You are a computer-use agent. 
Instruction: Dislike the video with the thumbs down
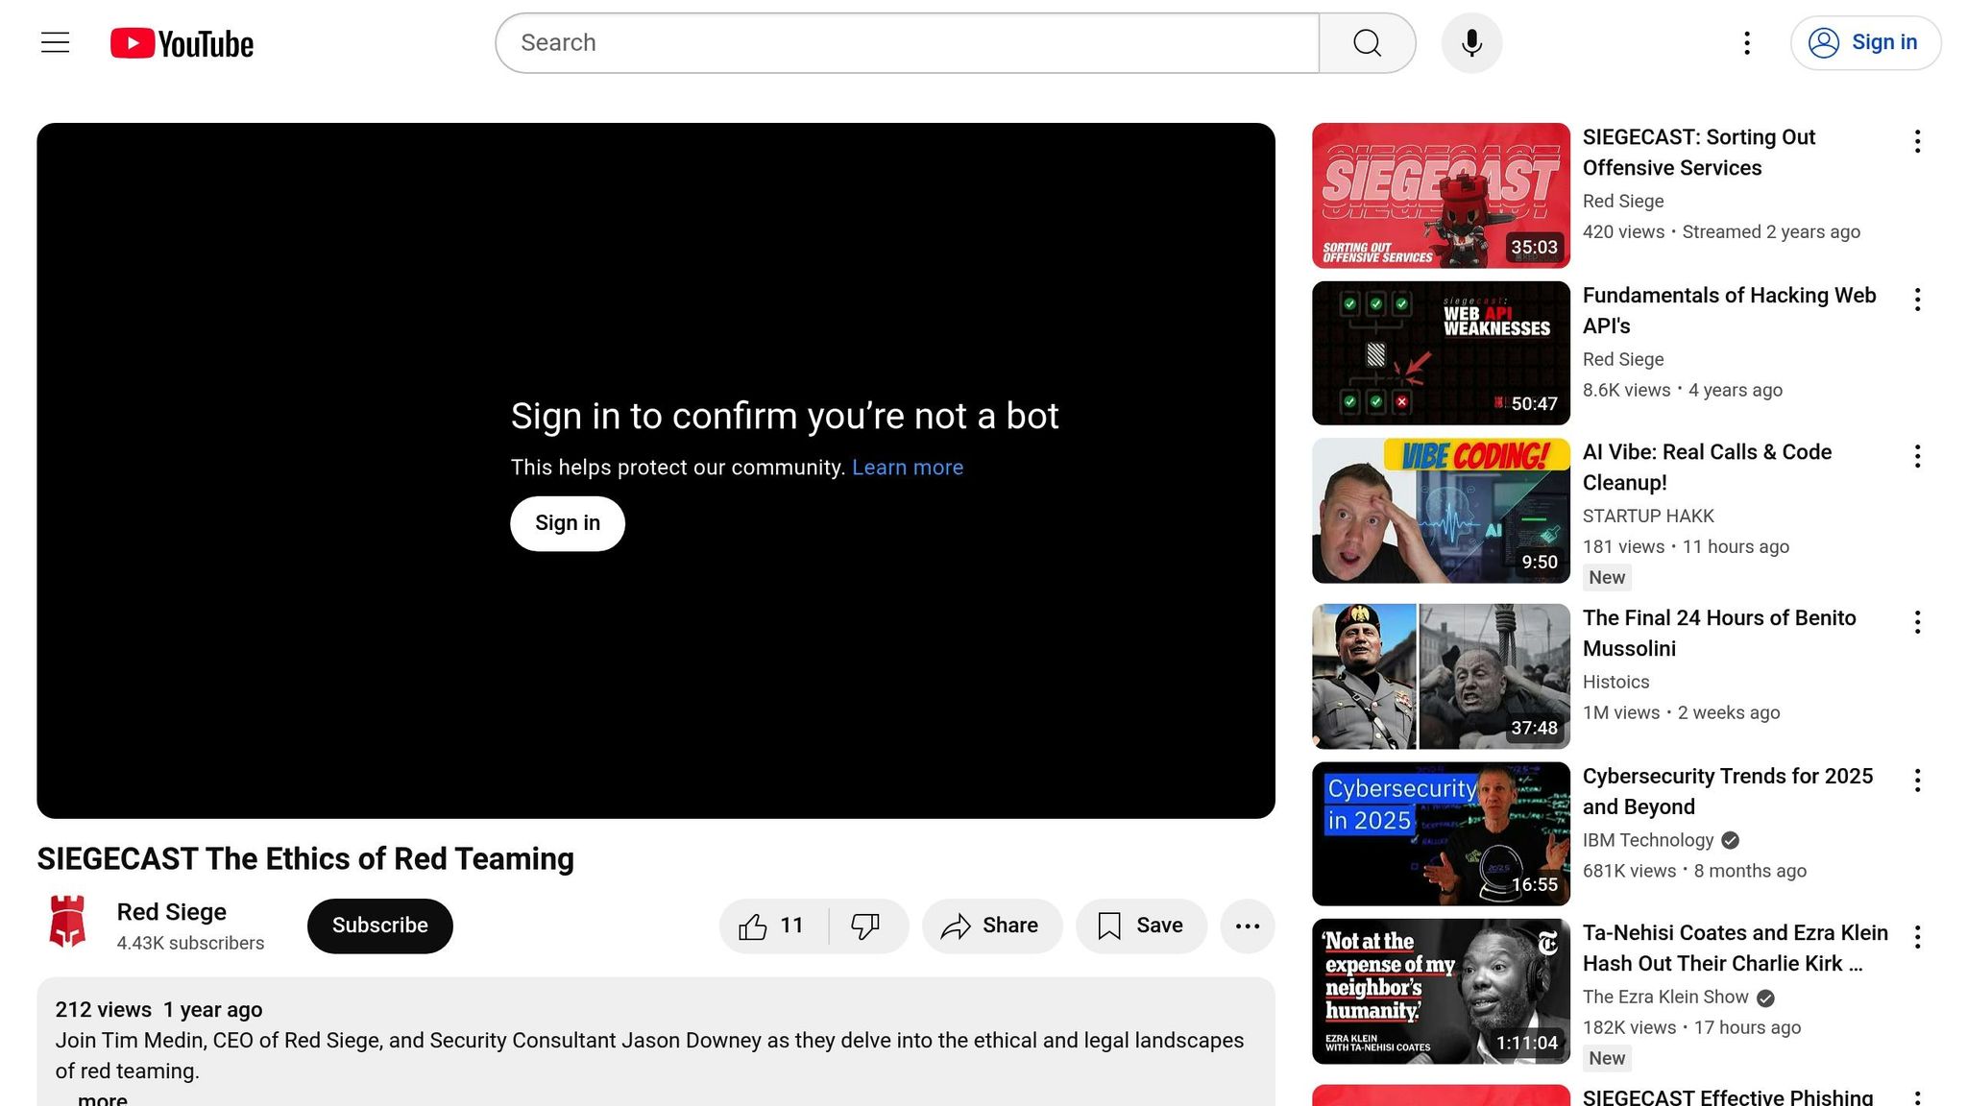(x=865, y=926)
